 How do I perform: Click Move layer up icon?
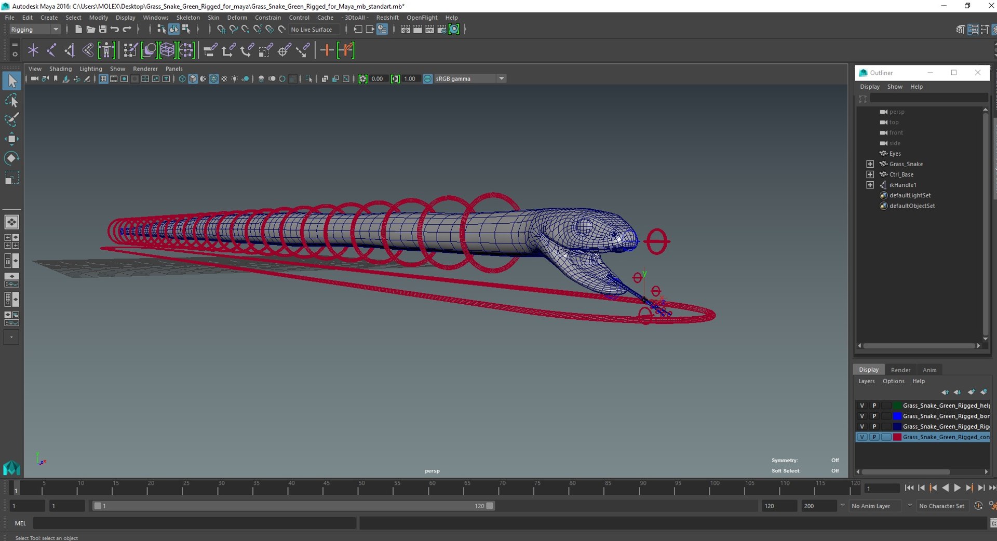[945, 392]
